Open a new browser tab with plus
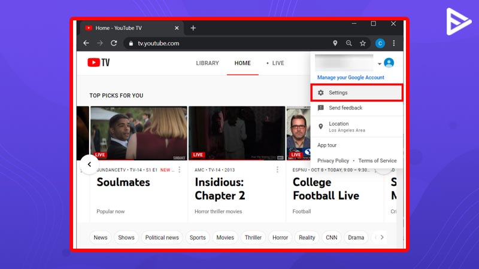 click(x=193, y=28)
